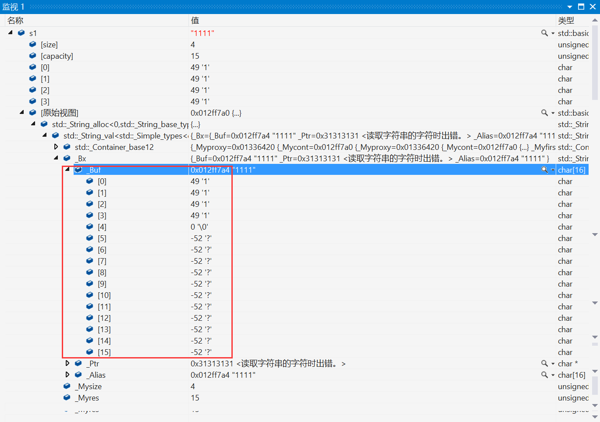Select the [size] row
The image size is (600, 422).
297,44
